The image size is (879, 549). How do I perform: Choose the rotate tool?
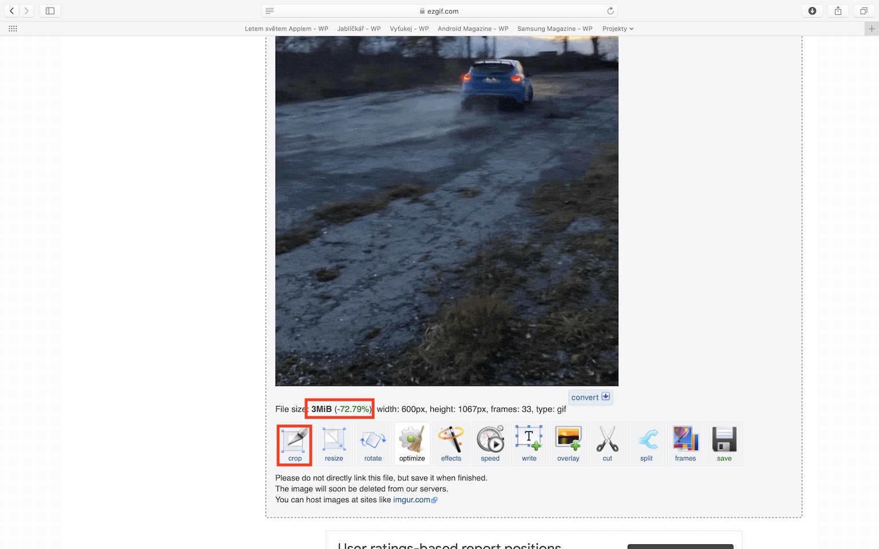pyautogui.click(x=373, y=444)
